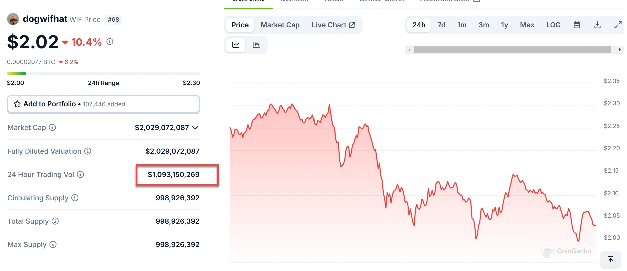Click the info icon next to Market Cap

52,127
